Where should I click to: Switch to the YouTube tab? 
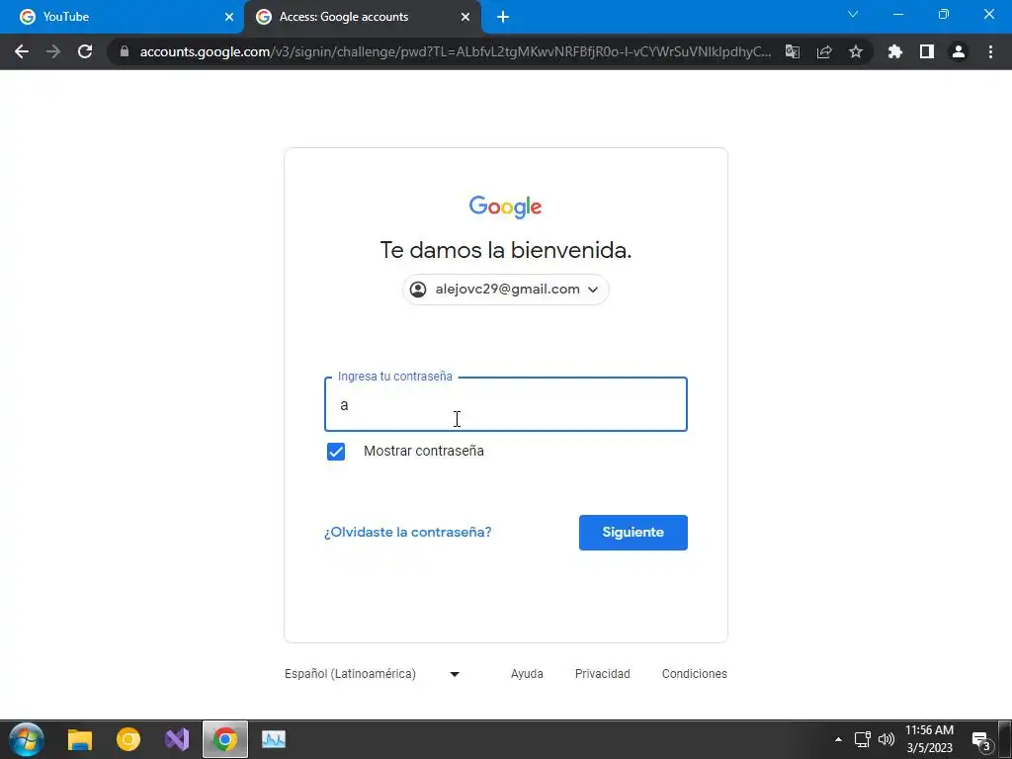[122, 17]
